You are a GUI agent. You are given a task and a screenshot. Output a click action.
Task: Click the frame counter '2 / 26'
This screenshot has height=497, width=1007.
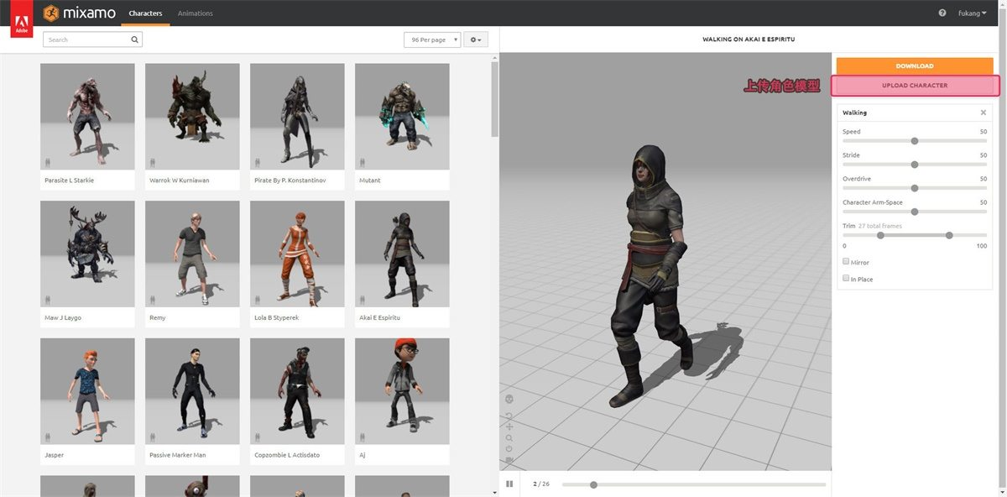tap(540, 484)
